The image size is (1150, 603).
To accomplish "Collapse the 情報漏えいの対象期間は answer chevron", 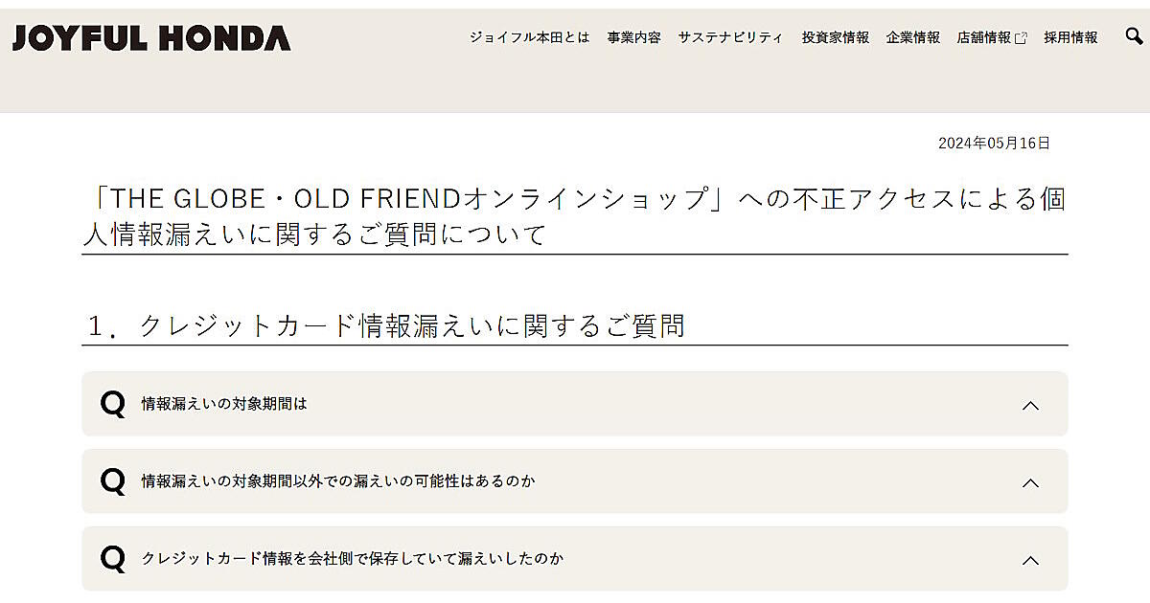I will [1030, 405].
